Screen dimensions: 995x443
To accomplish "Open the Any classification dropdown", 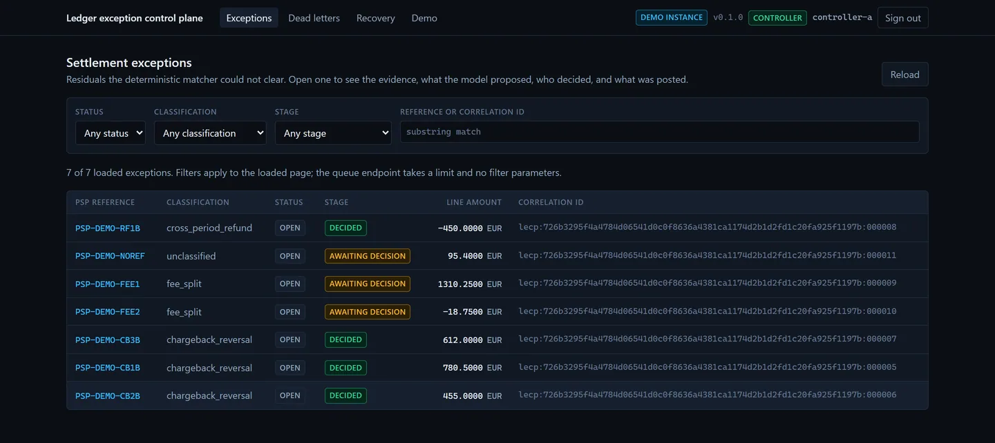I will point(210,133).
